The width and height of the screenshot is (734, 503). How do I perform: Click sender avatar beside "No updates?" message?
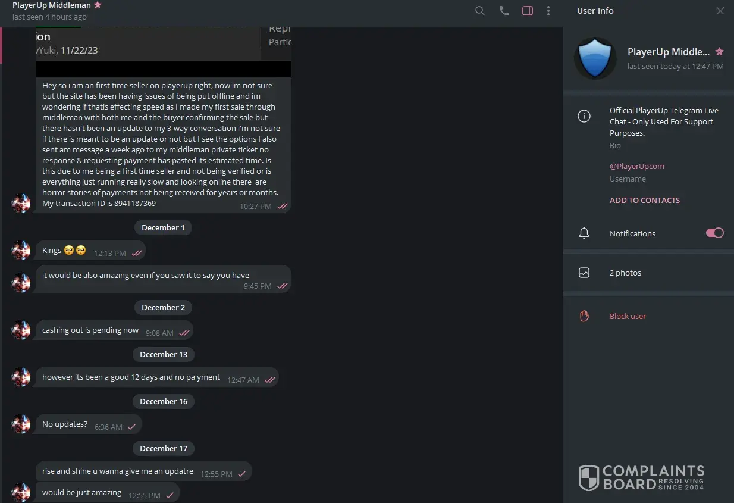[21, 424]
